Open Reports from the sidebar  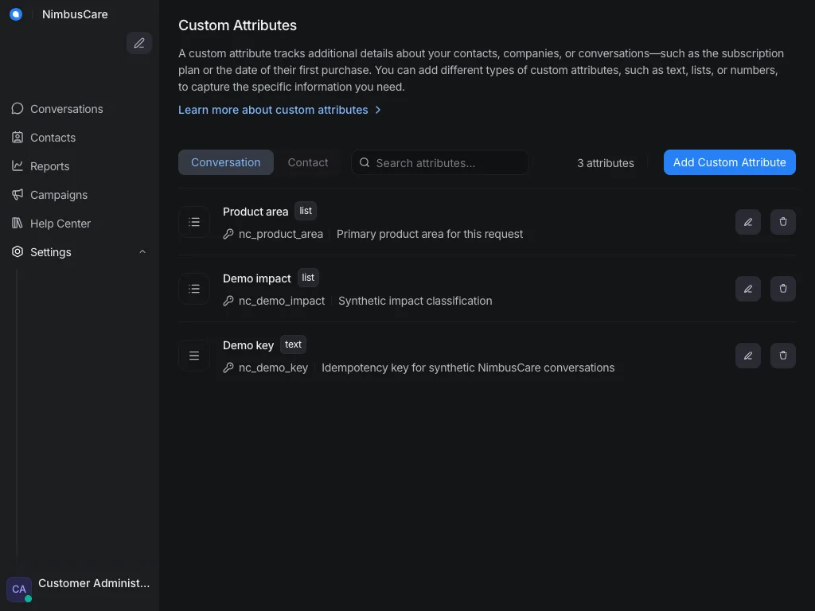click(x=80, y=166)
